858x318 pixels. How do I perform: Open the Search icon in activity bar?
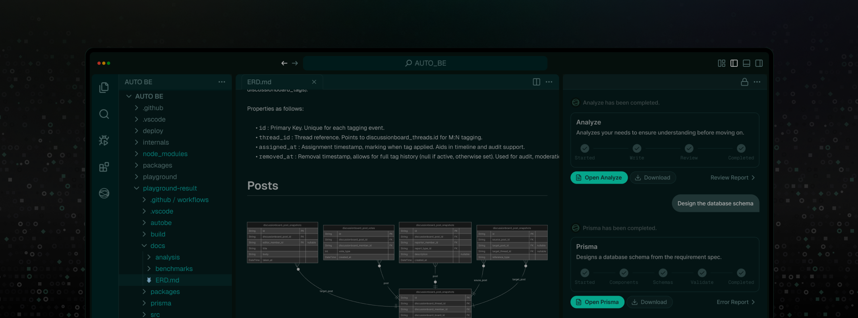pyautogui.click(x=104, y=114)
